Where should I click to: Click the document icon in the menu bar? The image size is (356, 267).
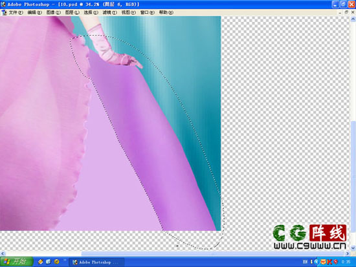(x=4, y=12)
